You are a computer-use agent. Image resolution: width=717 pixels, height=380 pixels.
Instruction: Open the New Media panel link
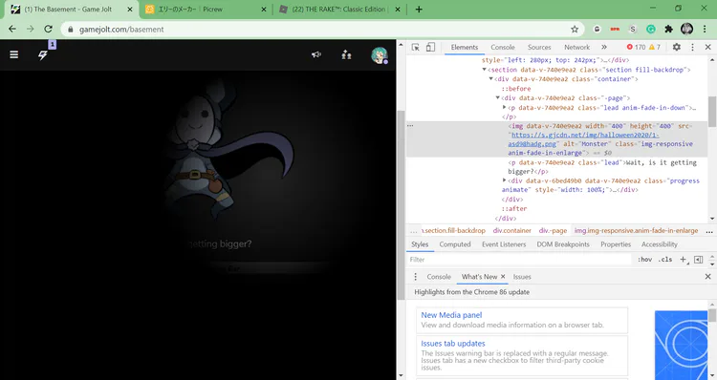tap(451, 315)
